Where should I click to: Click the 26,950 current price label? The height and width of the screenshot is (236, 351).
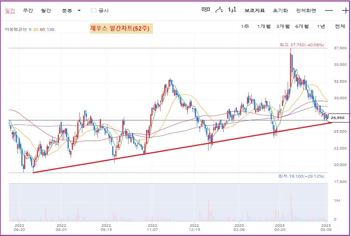(338, 117)
